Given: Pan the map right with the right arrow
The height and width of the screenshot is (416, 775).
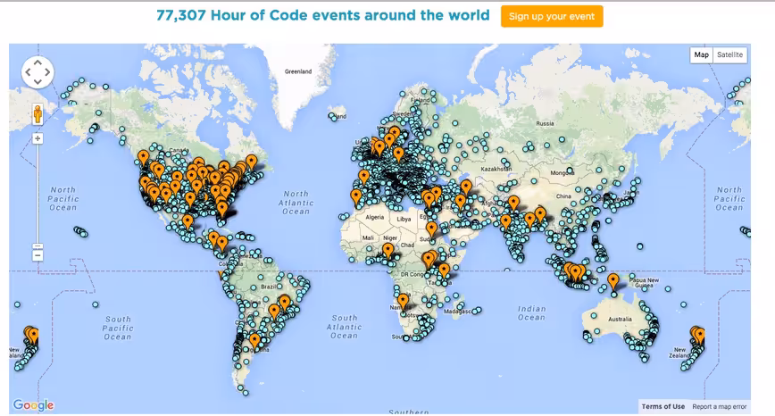Looking at the screenshot, I should tap(47, 72).
